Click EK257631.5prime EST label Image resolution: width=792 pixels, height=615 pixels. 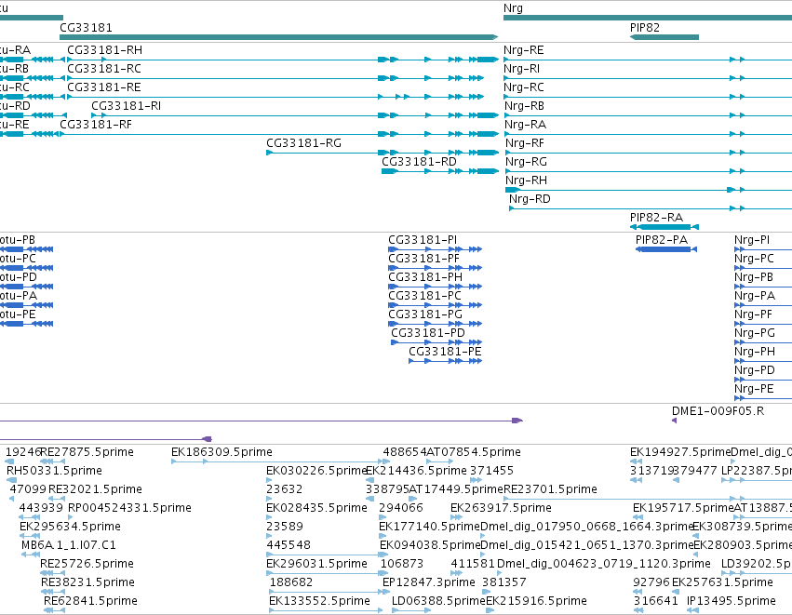coord(722,582)
